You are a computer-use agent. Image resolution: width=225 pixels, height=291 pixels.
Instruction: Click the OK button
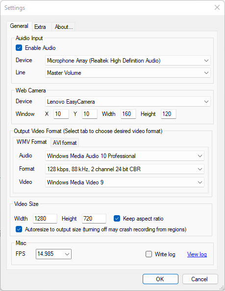tap(160, 279)
